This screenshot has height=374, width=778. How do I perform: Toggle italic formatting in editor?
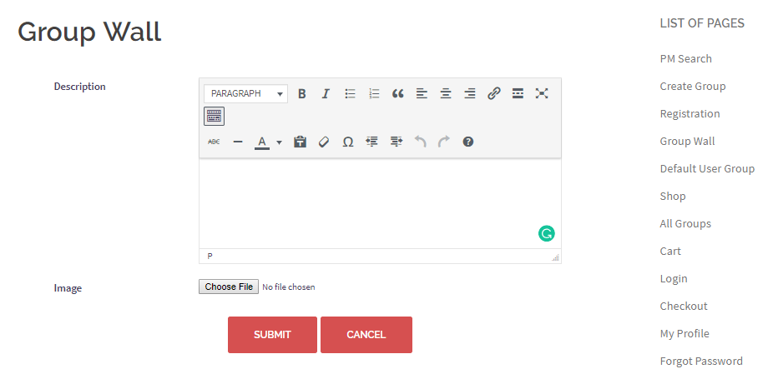[326, 93]
